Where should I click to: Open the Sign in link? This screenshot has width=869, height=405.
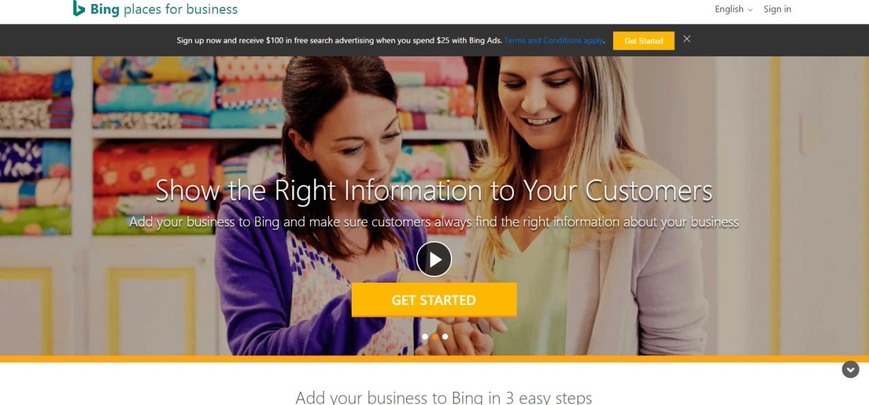(777, 9)
